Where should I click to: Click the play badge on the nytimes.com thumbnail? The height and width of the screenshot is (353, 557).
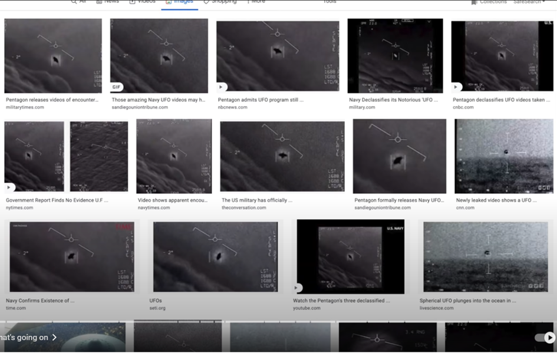click(x=9, y=187)
